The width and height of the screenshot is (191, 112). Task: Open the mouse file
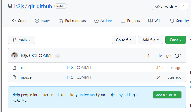click(x=26, y=77)
